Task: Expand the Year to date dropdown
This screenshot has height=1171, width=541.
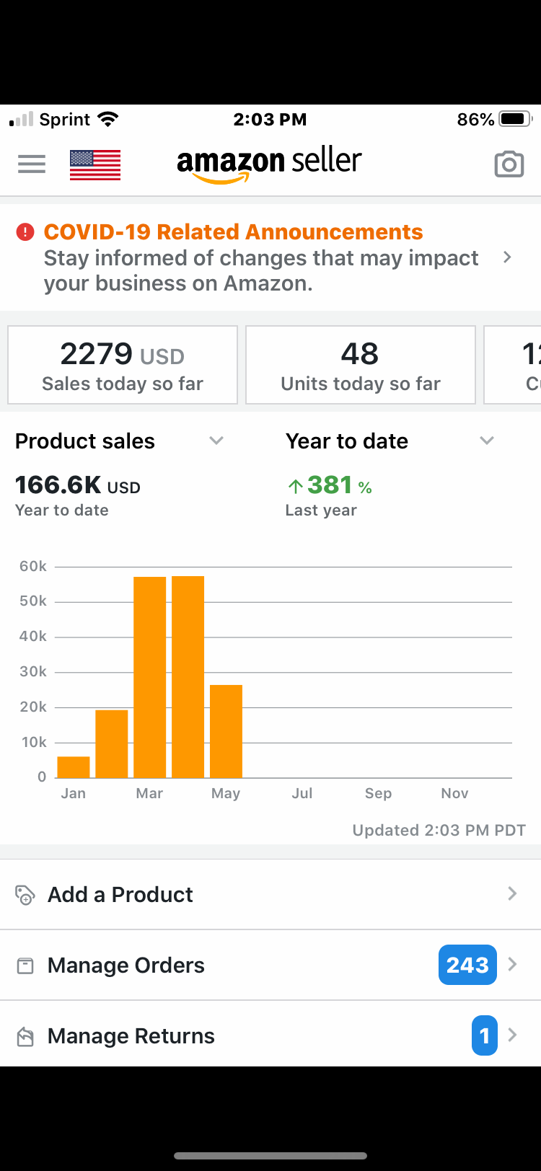Action: click(x=487, y=441)
